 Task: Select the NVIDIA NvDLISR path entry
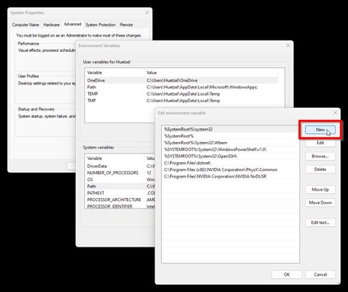tap(231, 177)
